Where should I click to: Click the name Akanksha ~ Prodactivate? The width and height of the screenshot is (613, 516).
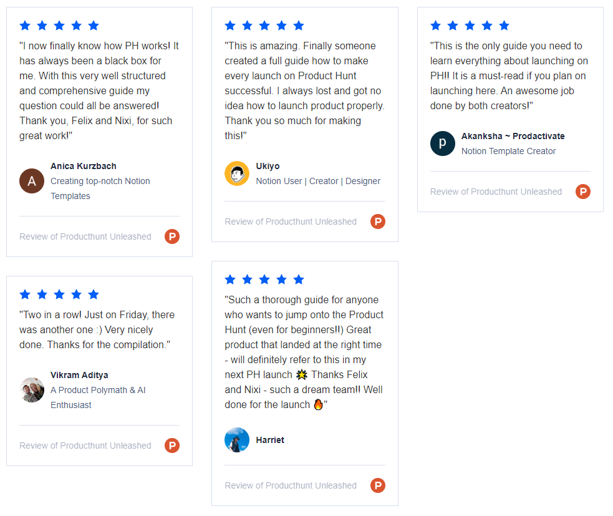(x=513, y=136)
